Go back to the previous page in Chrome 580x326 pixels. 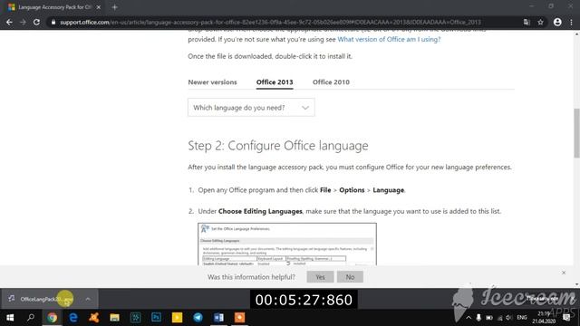click(x=9, y=22)
